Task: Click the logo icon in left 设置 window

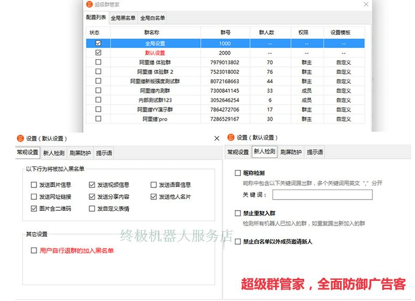Action: pos(21,138)
